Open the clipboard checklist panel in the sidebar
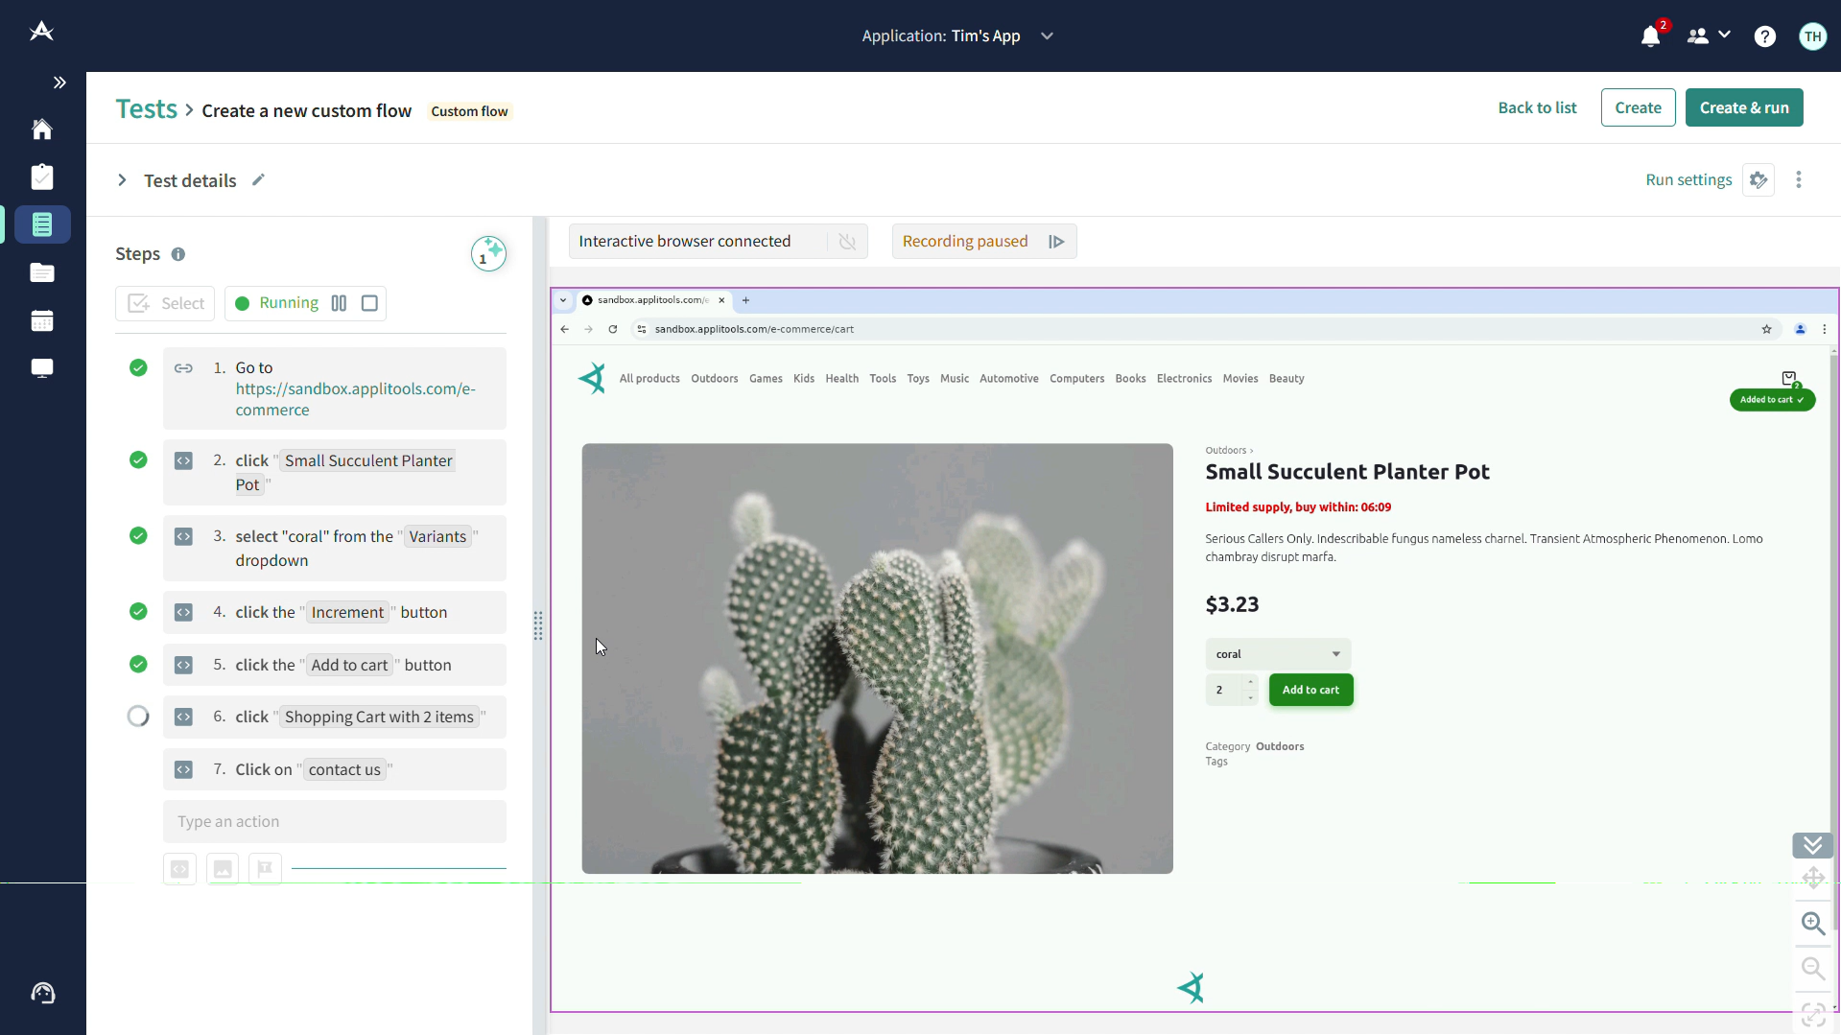The height and width of the screenshot is (1035, 1841). point(42,176)
